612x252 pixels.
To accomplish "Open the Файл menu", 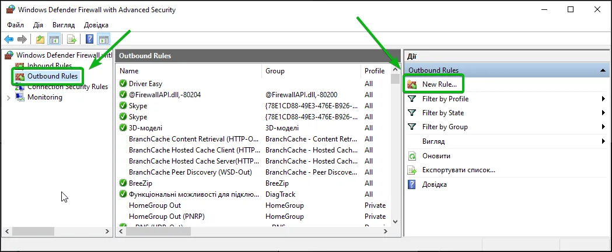I will (x=15, y=25).
